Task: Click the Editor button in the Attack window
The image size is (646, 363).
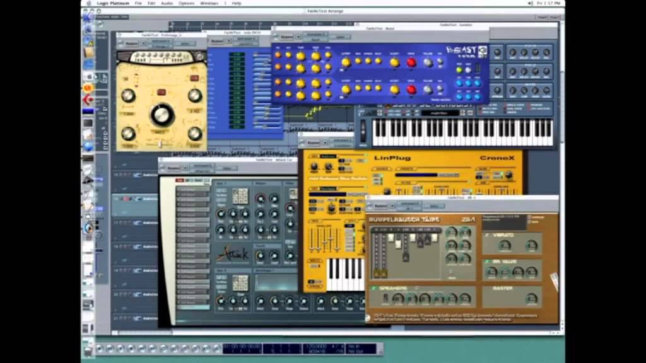Action: point(227,168)
